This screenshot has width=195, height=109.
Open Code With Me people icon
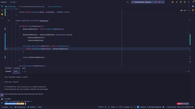173,2
